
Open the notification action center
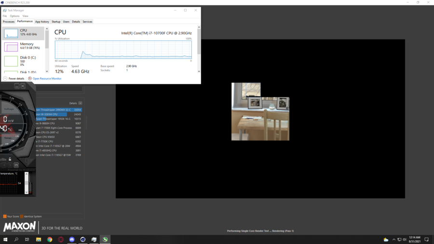[427, 240]
